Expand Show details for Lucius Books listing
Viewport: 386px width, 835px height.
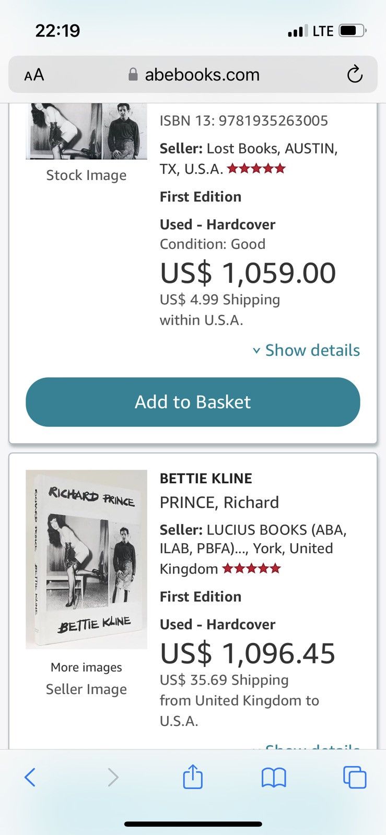point(307,747)
